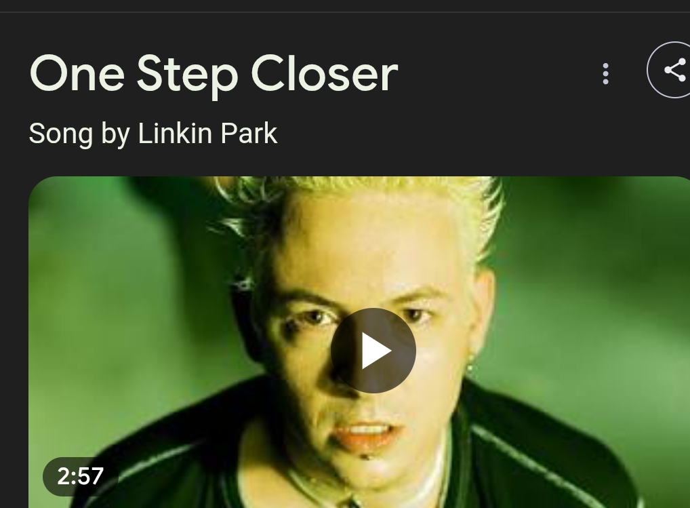Click the video length label 2:57

(80, 476)
